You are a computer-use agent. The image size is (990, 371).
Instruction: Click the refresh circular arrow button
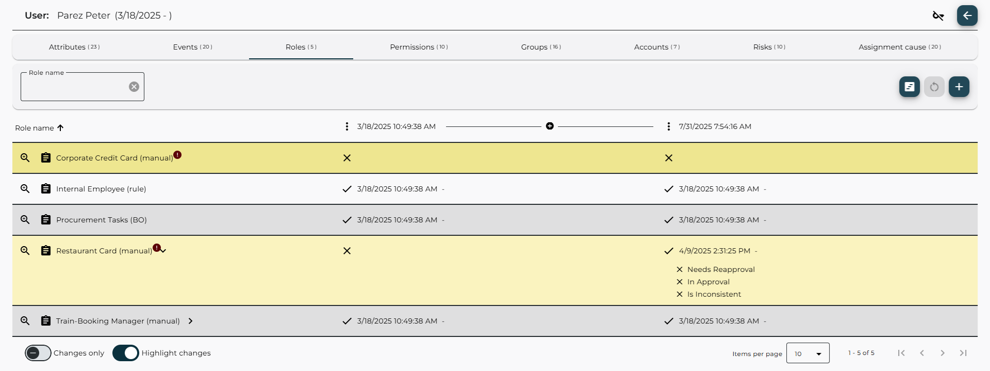[x=934, y=87]
